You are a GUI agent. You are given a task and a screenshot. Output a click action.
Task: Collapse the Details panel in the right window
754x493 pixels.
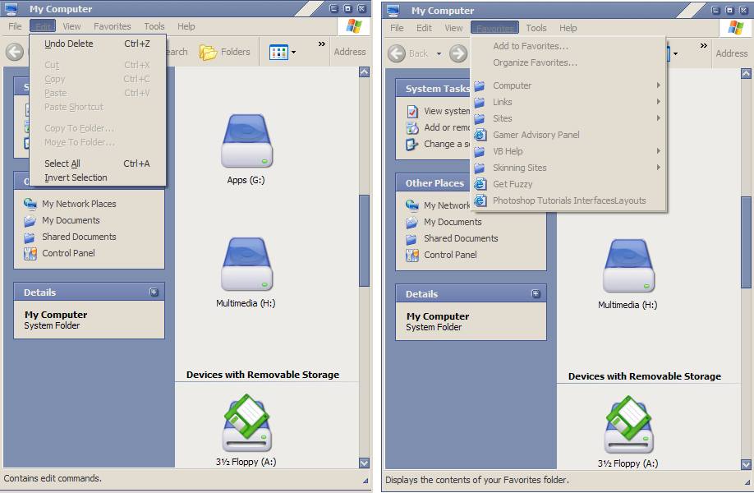click(536, 294)
